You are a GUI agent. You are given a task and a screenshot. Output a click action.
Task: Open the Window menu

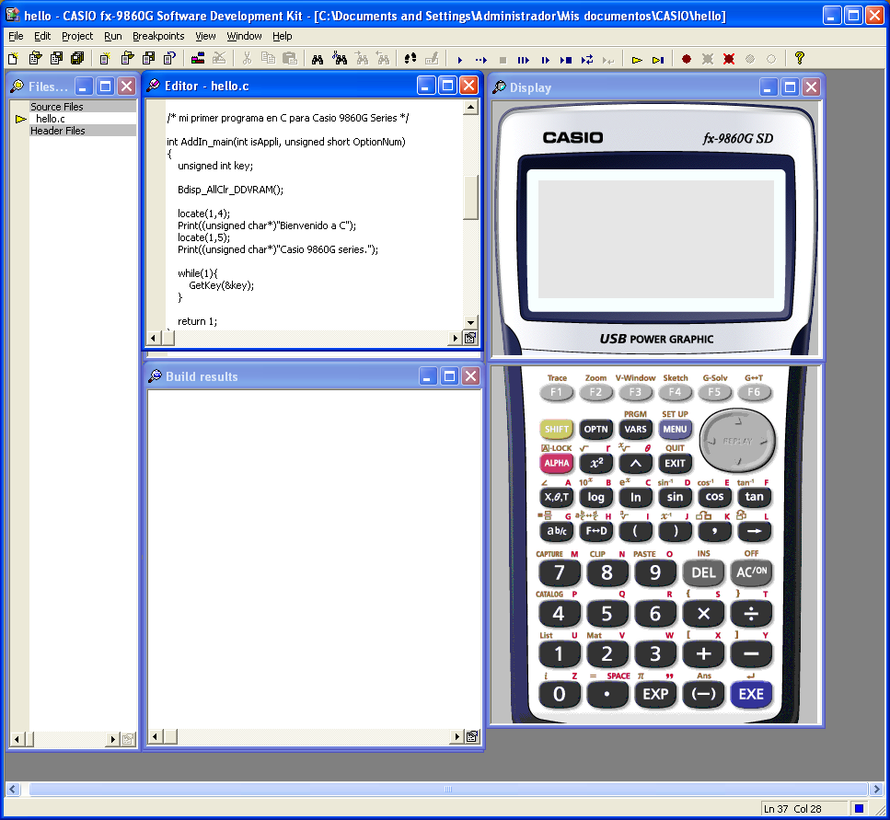coord(244,36)
